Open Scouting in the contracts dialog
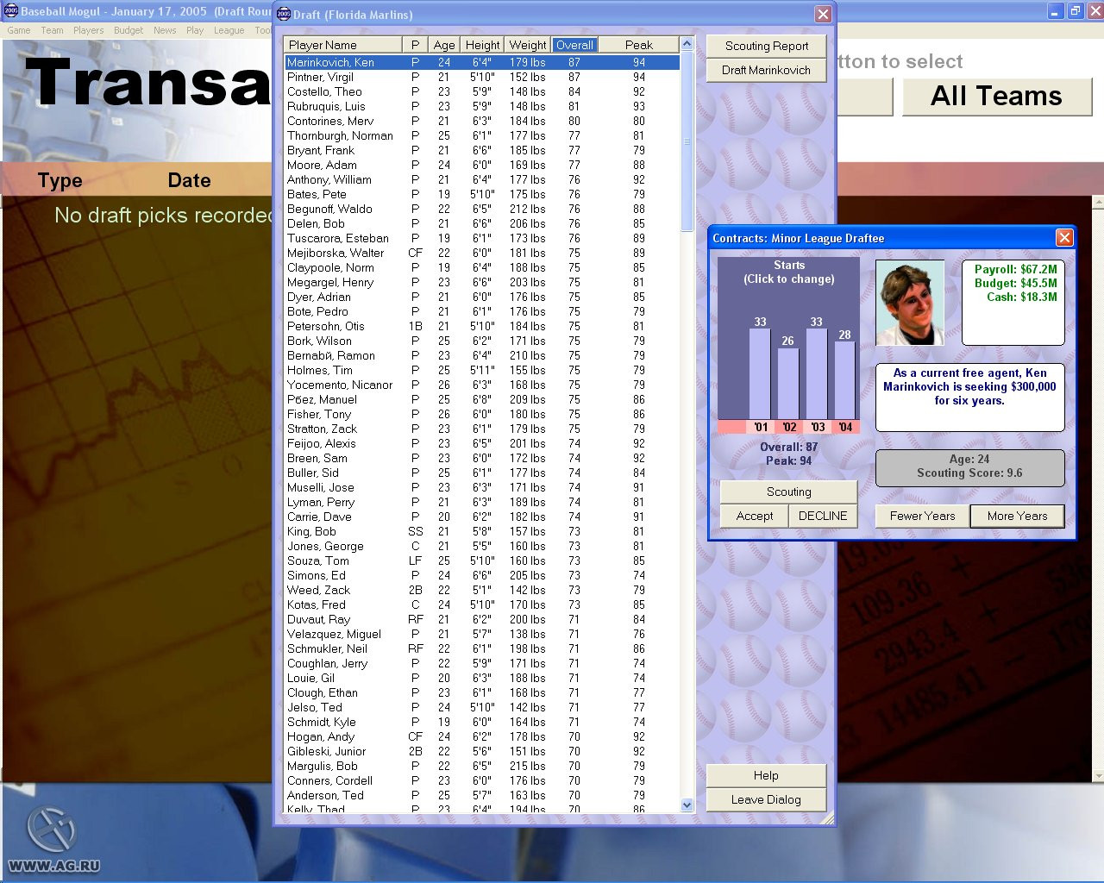1104x883 pixels. pos(788,492)
